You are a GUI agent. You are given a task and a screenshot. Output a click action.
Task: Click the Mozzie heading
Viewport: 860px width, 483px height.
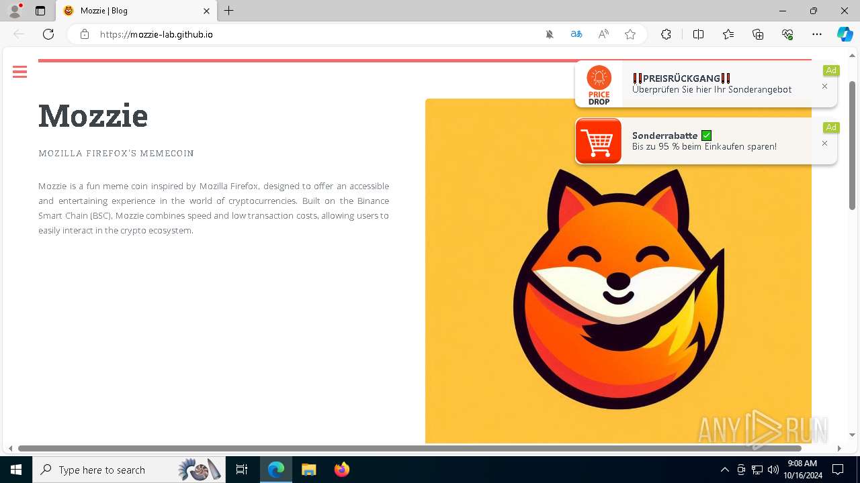pos(93,115)
